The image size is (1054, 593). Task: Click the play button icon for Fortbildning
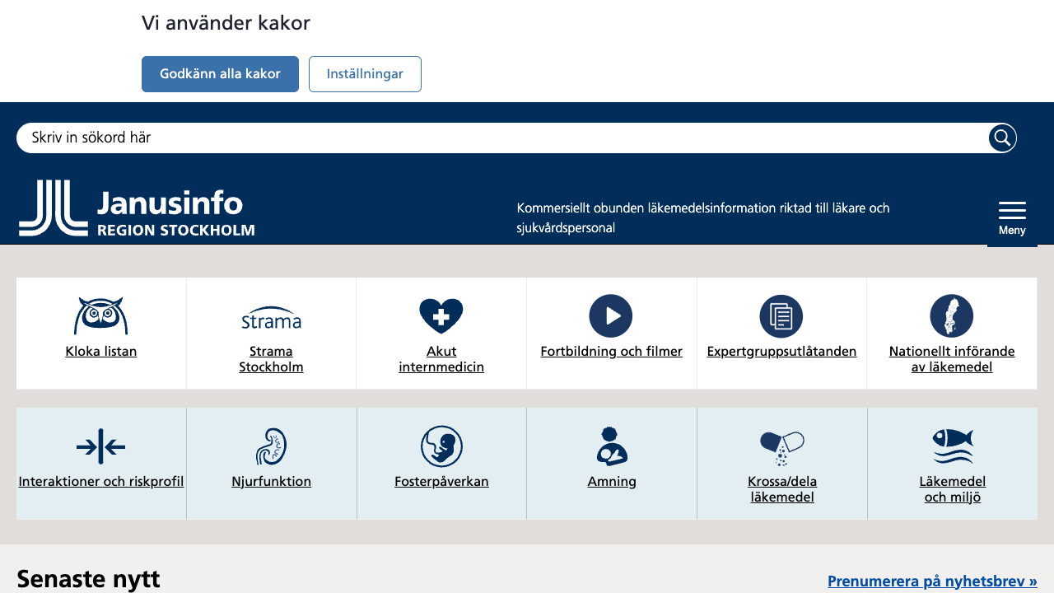(611, 315)
